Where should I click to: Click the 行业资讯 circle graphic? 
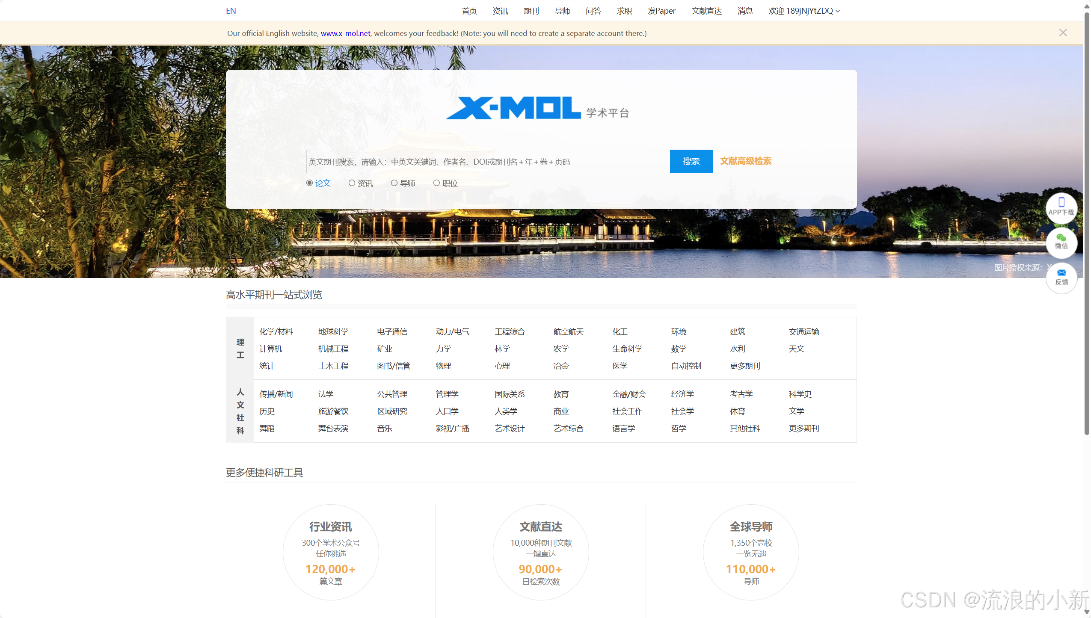coord(330,552)
